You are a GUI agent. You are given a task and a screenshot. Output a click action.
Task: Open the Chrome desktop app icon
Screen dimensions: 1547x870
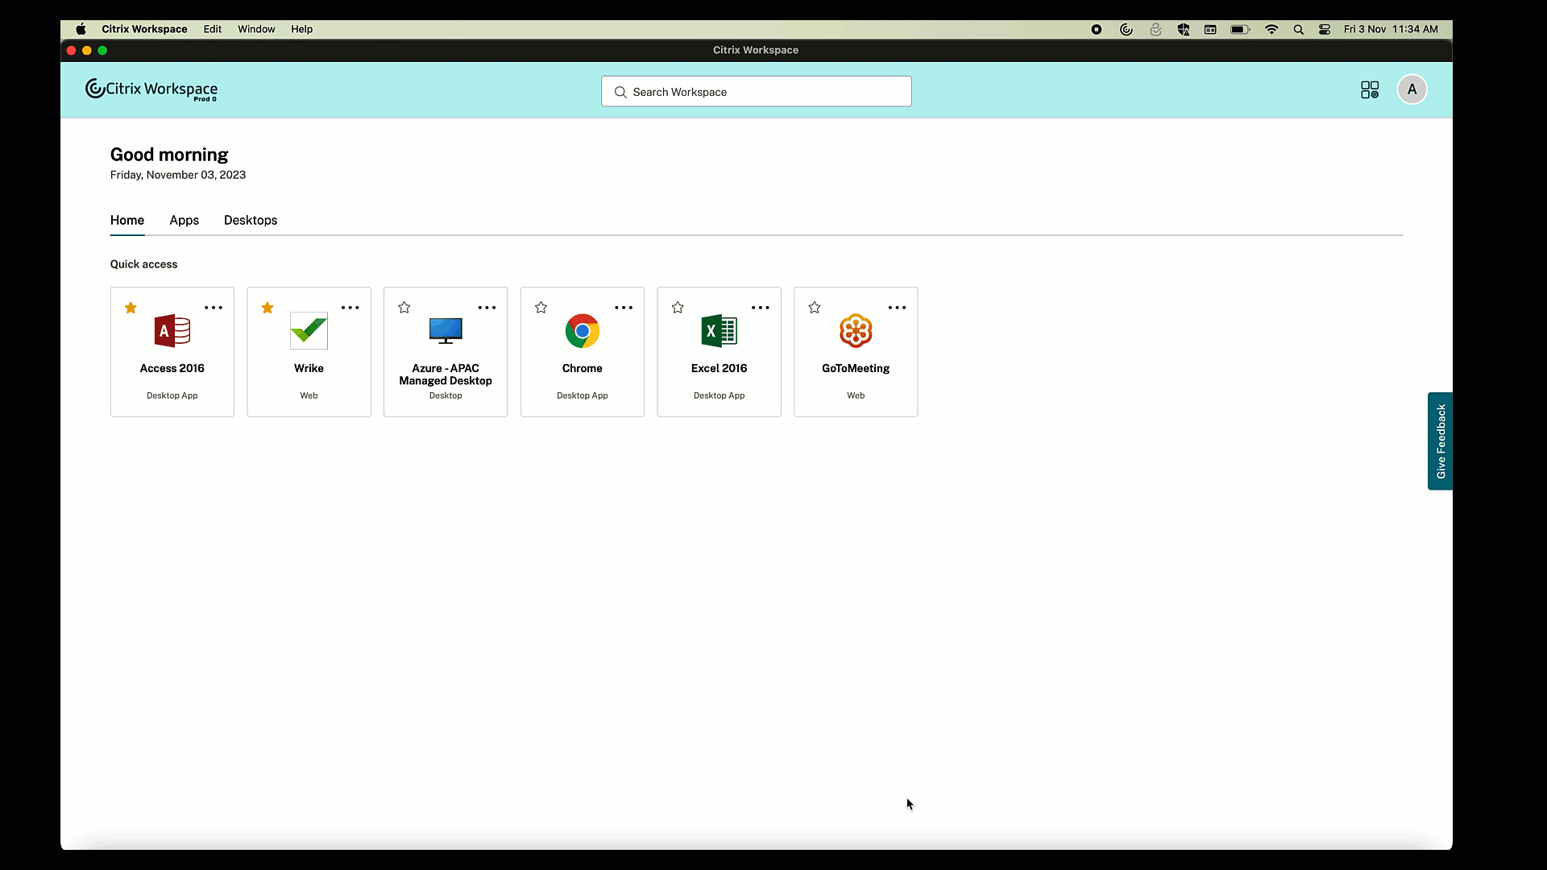(x=582, y=331)
